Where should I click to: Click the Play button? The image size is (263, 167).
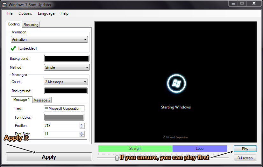[245, 149]
